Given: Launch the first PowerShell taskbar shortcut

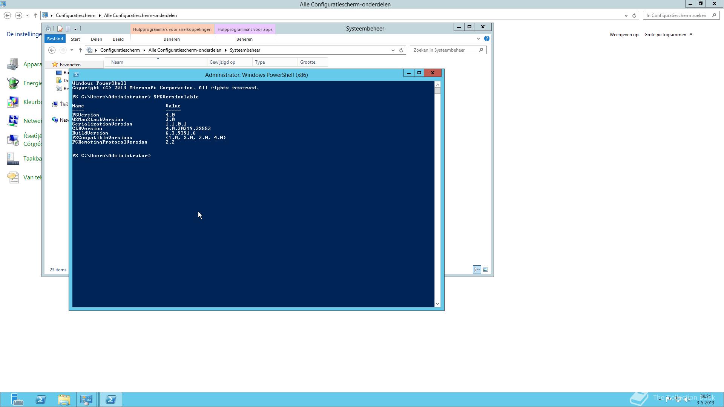Looking at the screenshot, I should (41, 399).
